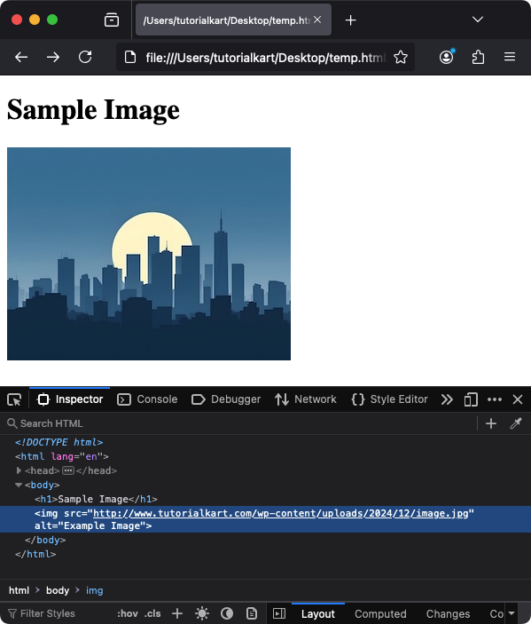
Task: Select the h1 Sample Image node
Action: click(96, 499)
